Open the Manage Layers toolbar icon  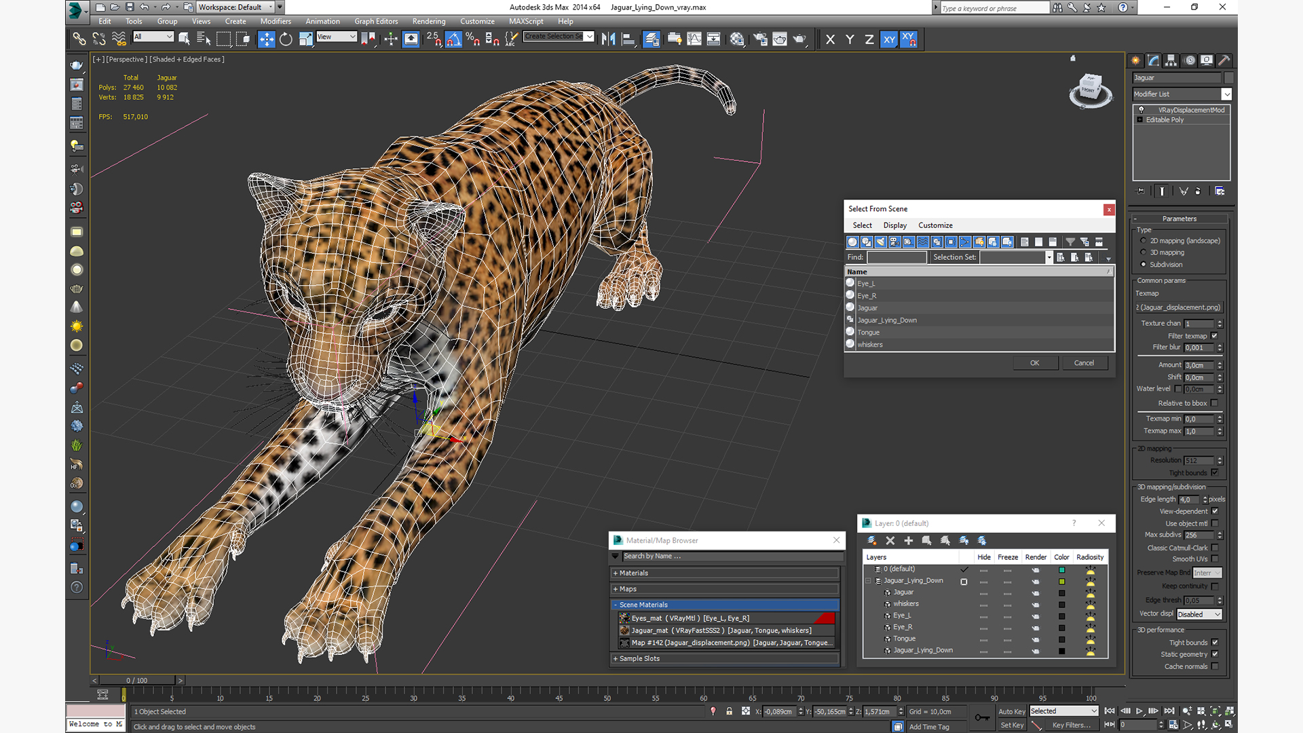(651, 39)
